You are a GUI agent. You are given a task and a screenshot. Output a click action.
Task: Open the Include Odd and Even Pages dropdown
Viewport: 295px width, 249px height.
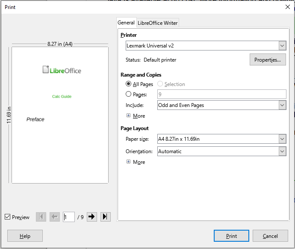(221, 105)
